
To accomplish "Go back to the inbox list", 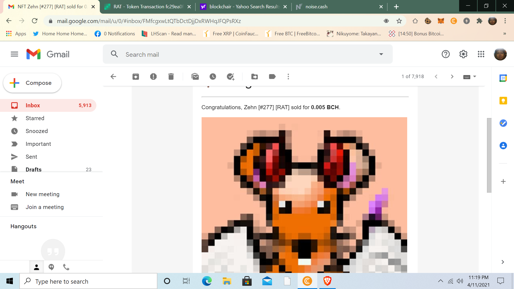I will 113,77.
